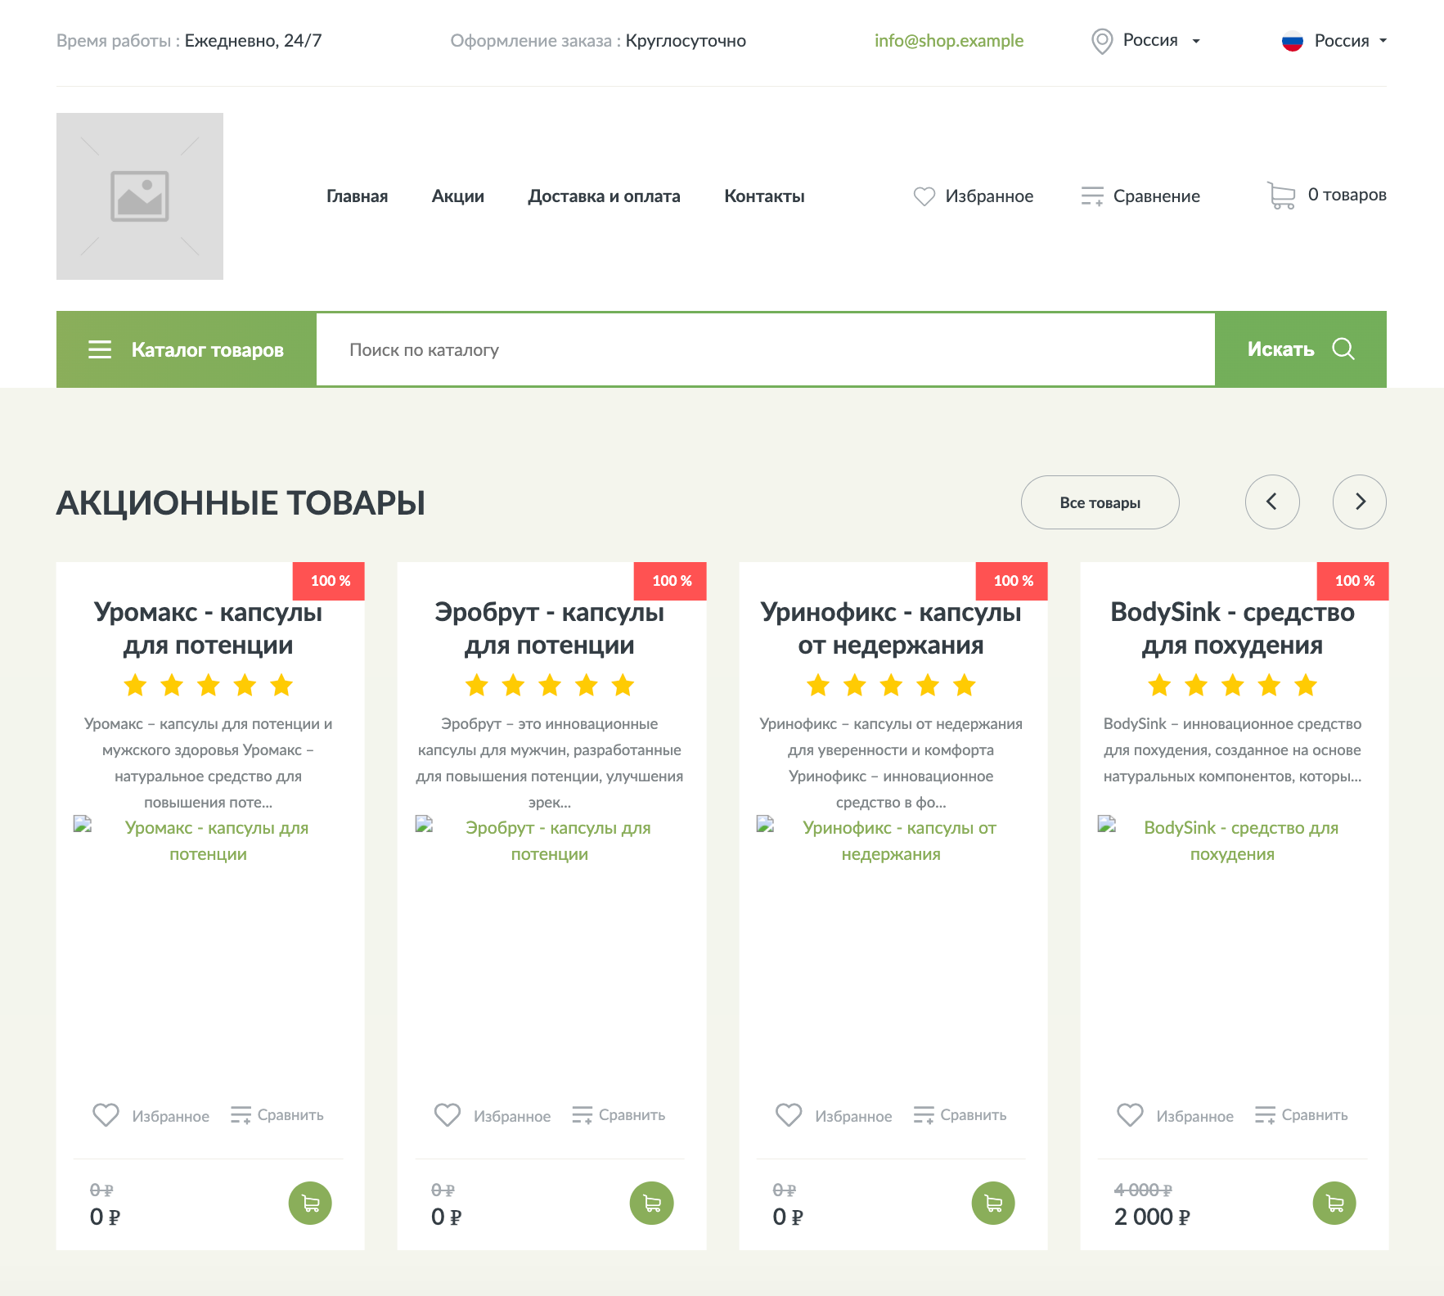Add Уромакс to cart with green button
The height and width of the screenshot is (1296, 1444).
point(310,1204)
